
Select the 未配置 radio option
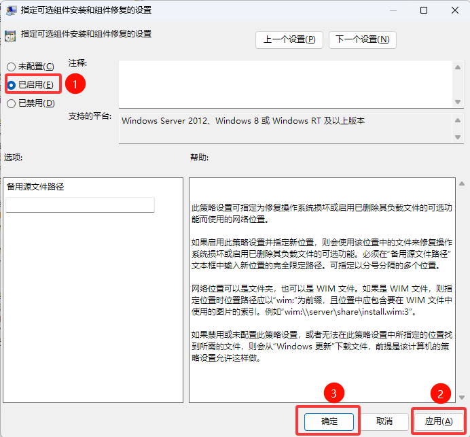pos(11,67)
